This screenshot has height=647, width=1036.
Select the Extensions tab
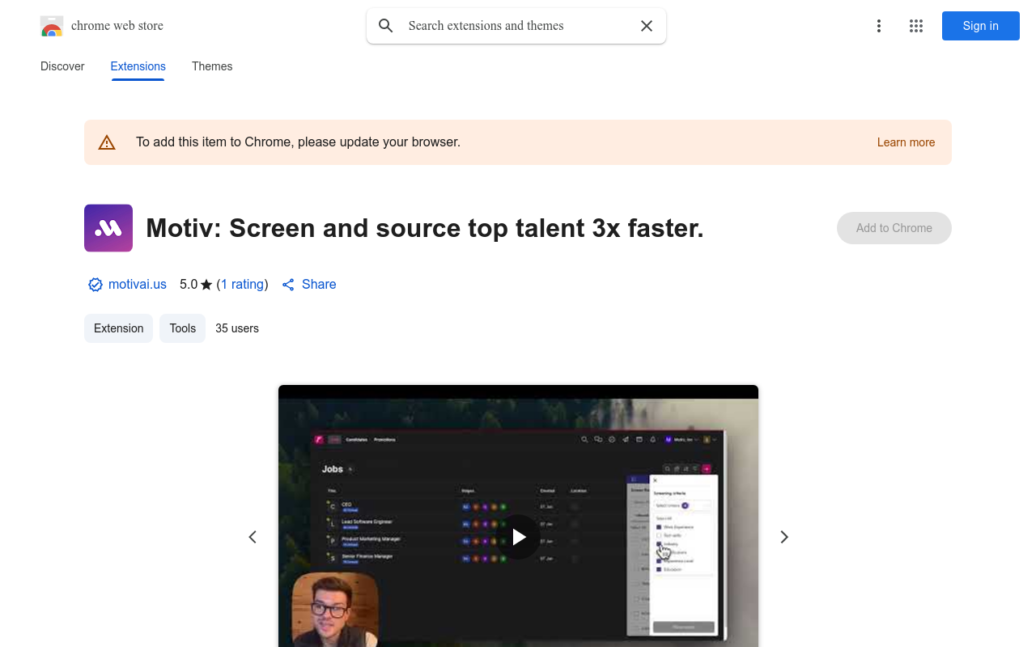[138, 66]
